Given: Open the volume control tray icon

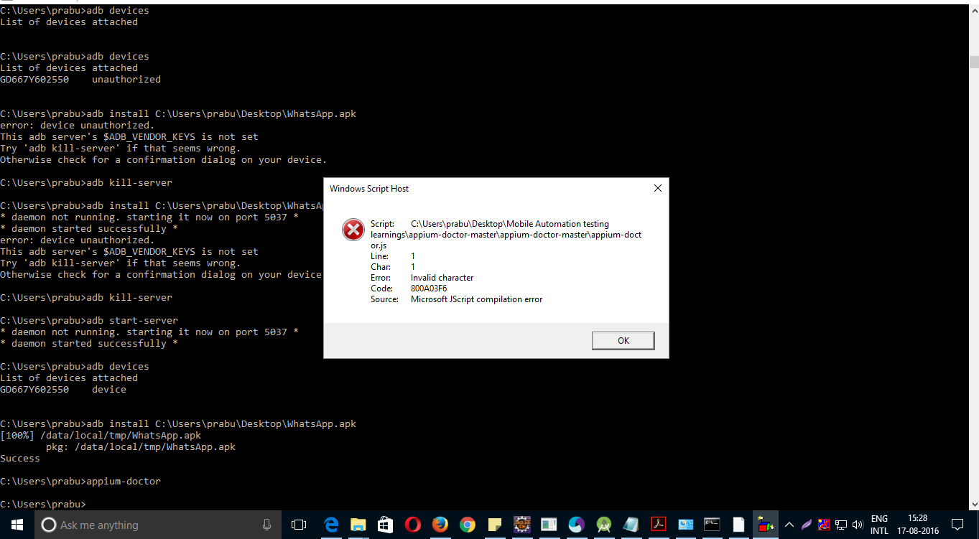Looking at the screenshot, I should click(858, 525).
